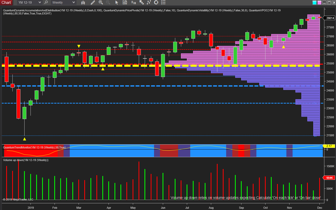Click the yellow pivot triangle above the March candle
Screen dimensions: 336x210
[x=79, y=46]
